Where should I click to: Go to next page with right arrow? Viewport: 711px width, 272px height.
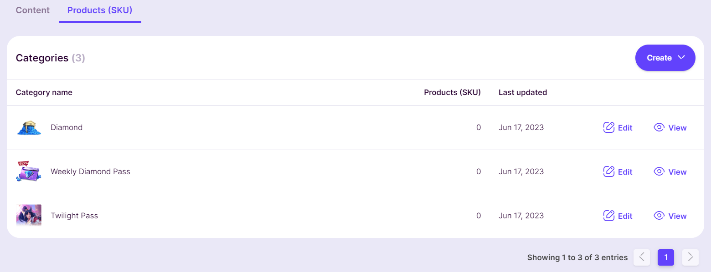click(690, 257)
